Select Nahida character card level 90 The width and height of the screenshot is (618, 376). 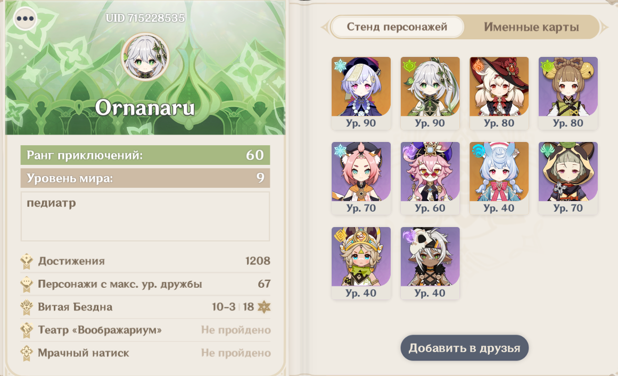pos(430,93)
